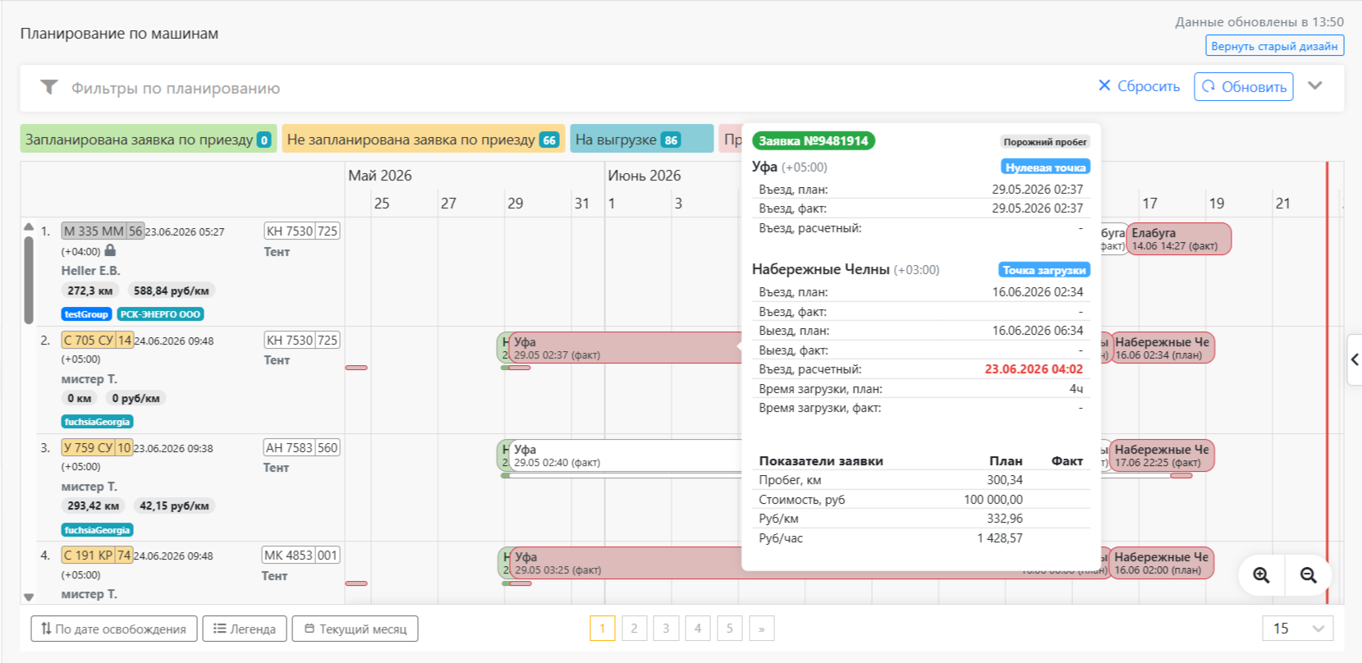Open the collapsed side panel arrow

1355,359
